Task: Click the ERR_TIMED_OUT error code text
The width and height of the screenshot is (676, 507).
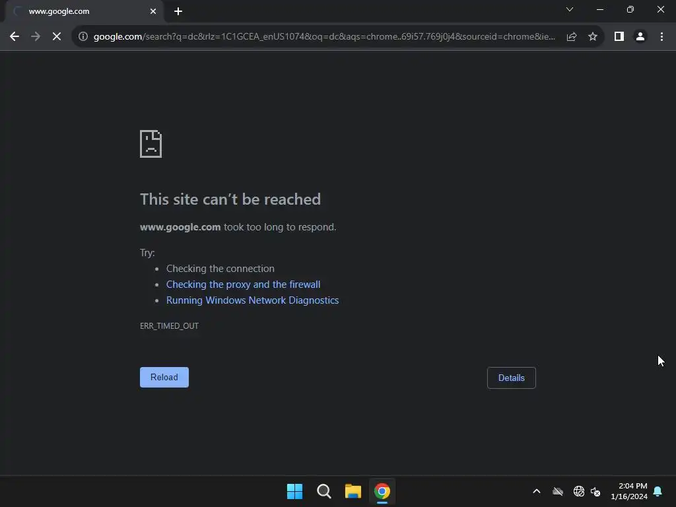Action: (x=170, y=326)
